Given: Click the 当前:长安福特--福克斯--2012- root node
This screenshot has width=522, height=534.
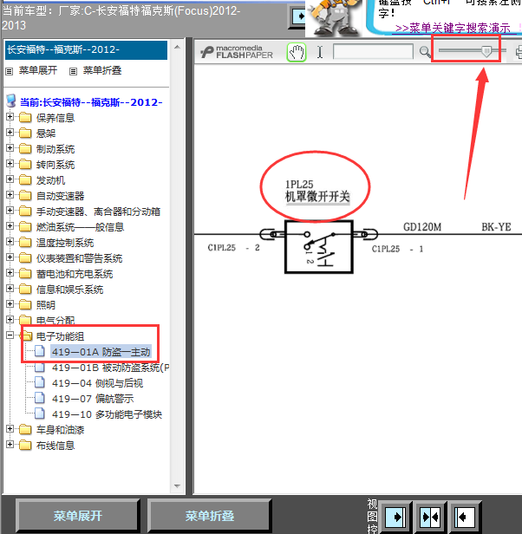Looking at the screenshot, I should click(91, 102).
